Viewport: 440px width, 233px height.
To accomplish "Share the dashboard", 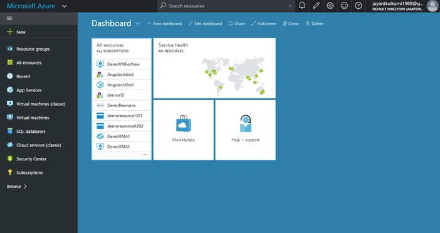I will pos(236,24).
